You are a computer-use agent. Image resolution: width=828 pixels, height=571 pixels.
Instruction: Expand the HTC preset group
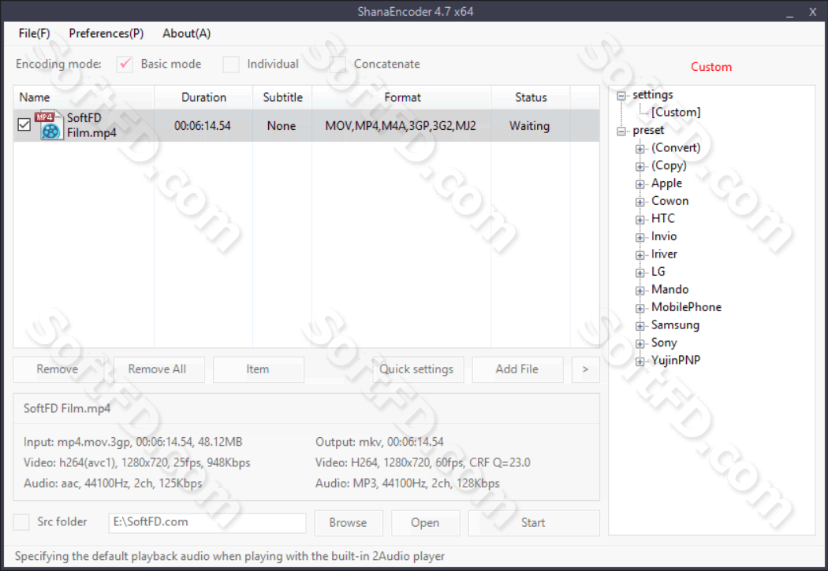(x=640, y=220)
